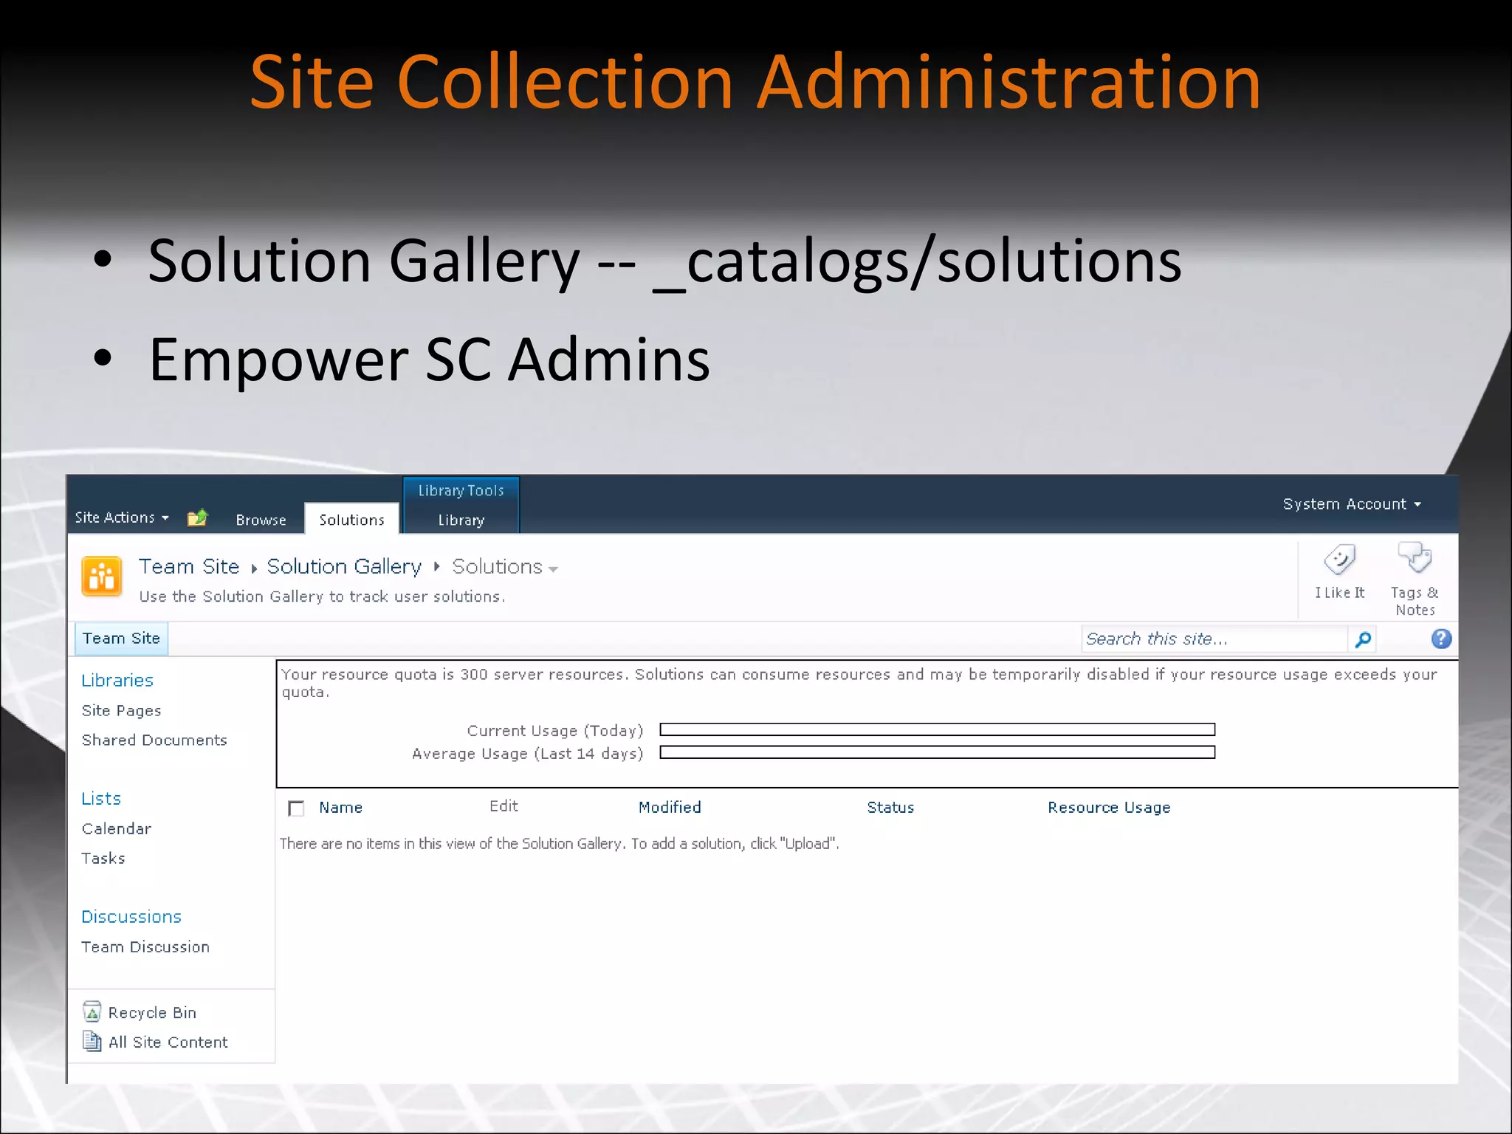
Task: Click the resource quota description text
Action: 859,683
